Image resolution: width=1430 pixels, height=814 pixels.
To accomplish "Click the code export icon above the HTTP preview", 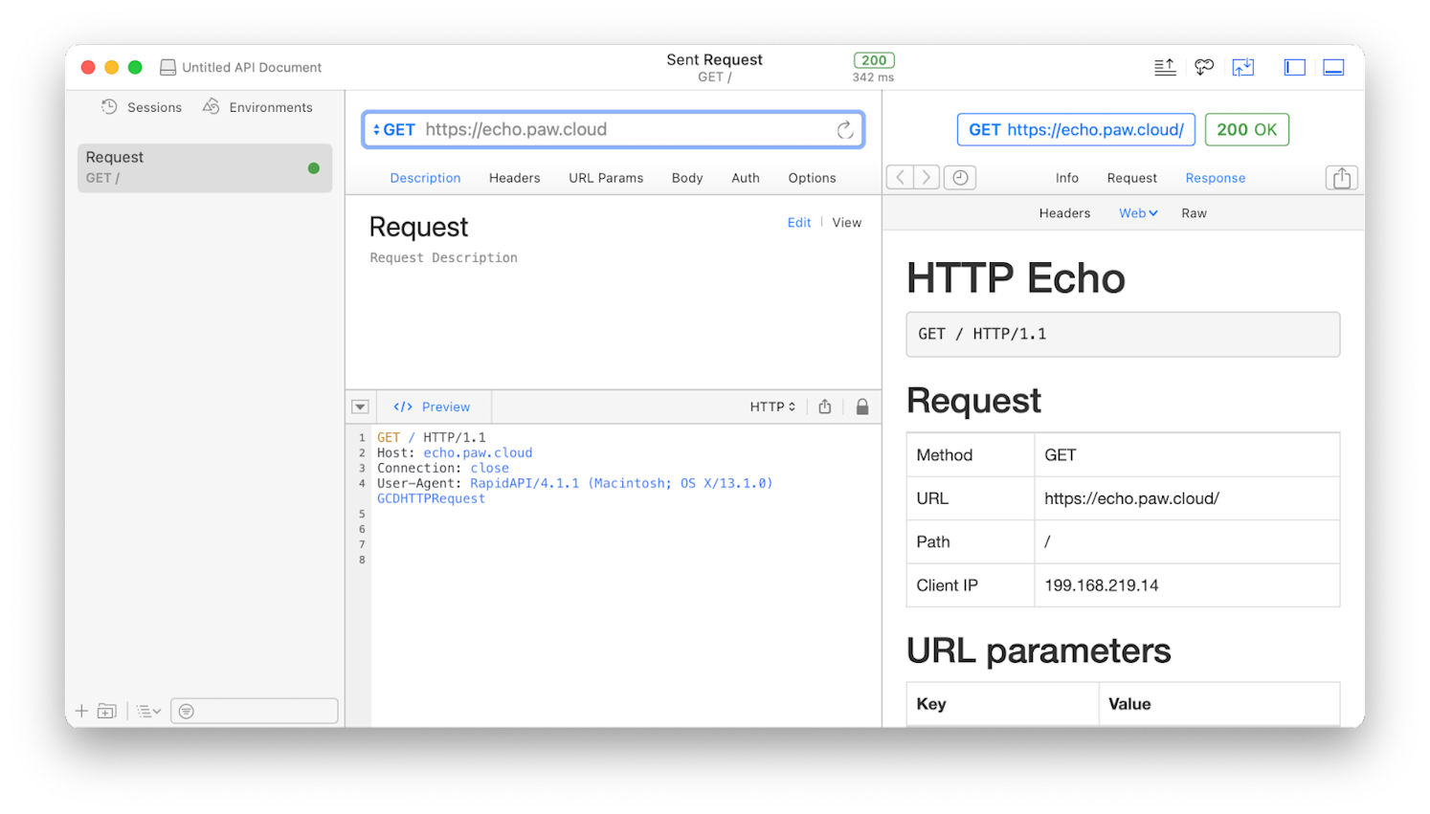I will point(824,407).
